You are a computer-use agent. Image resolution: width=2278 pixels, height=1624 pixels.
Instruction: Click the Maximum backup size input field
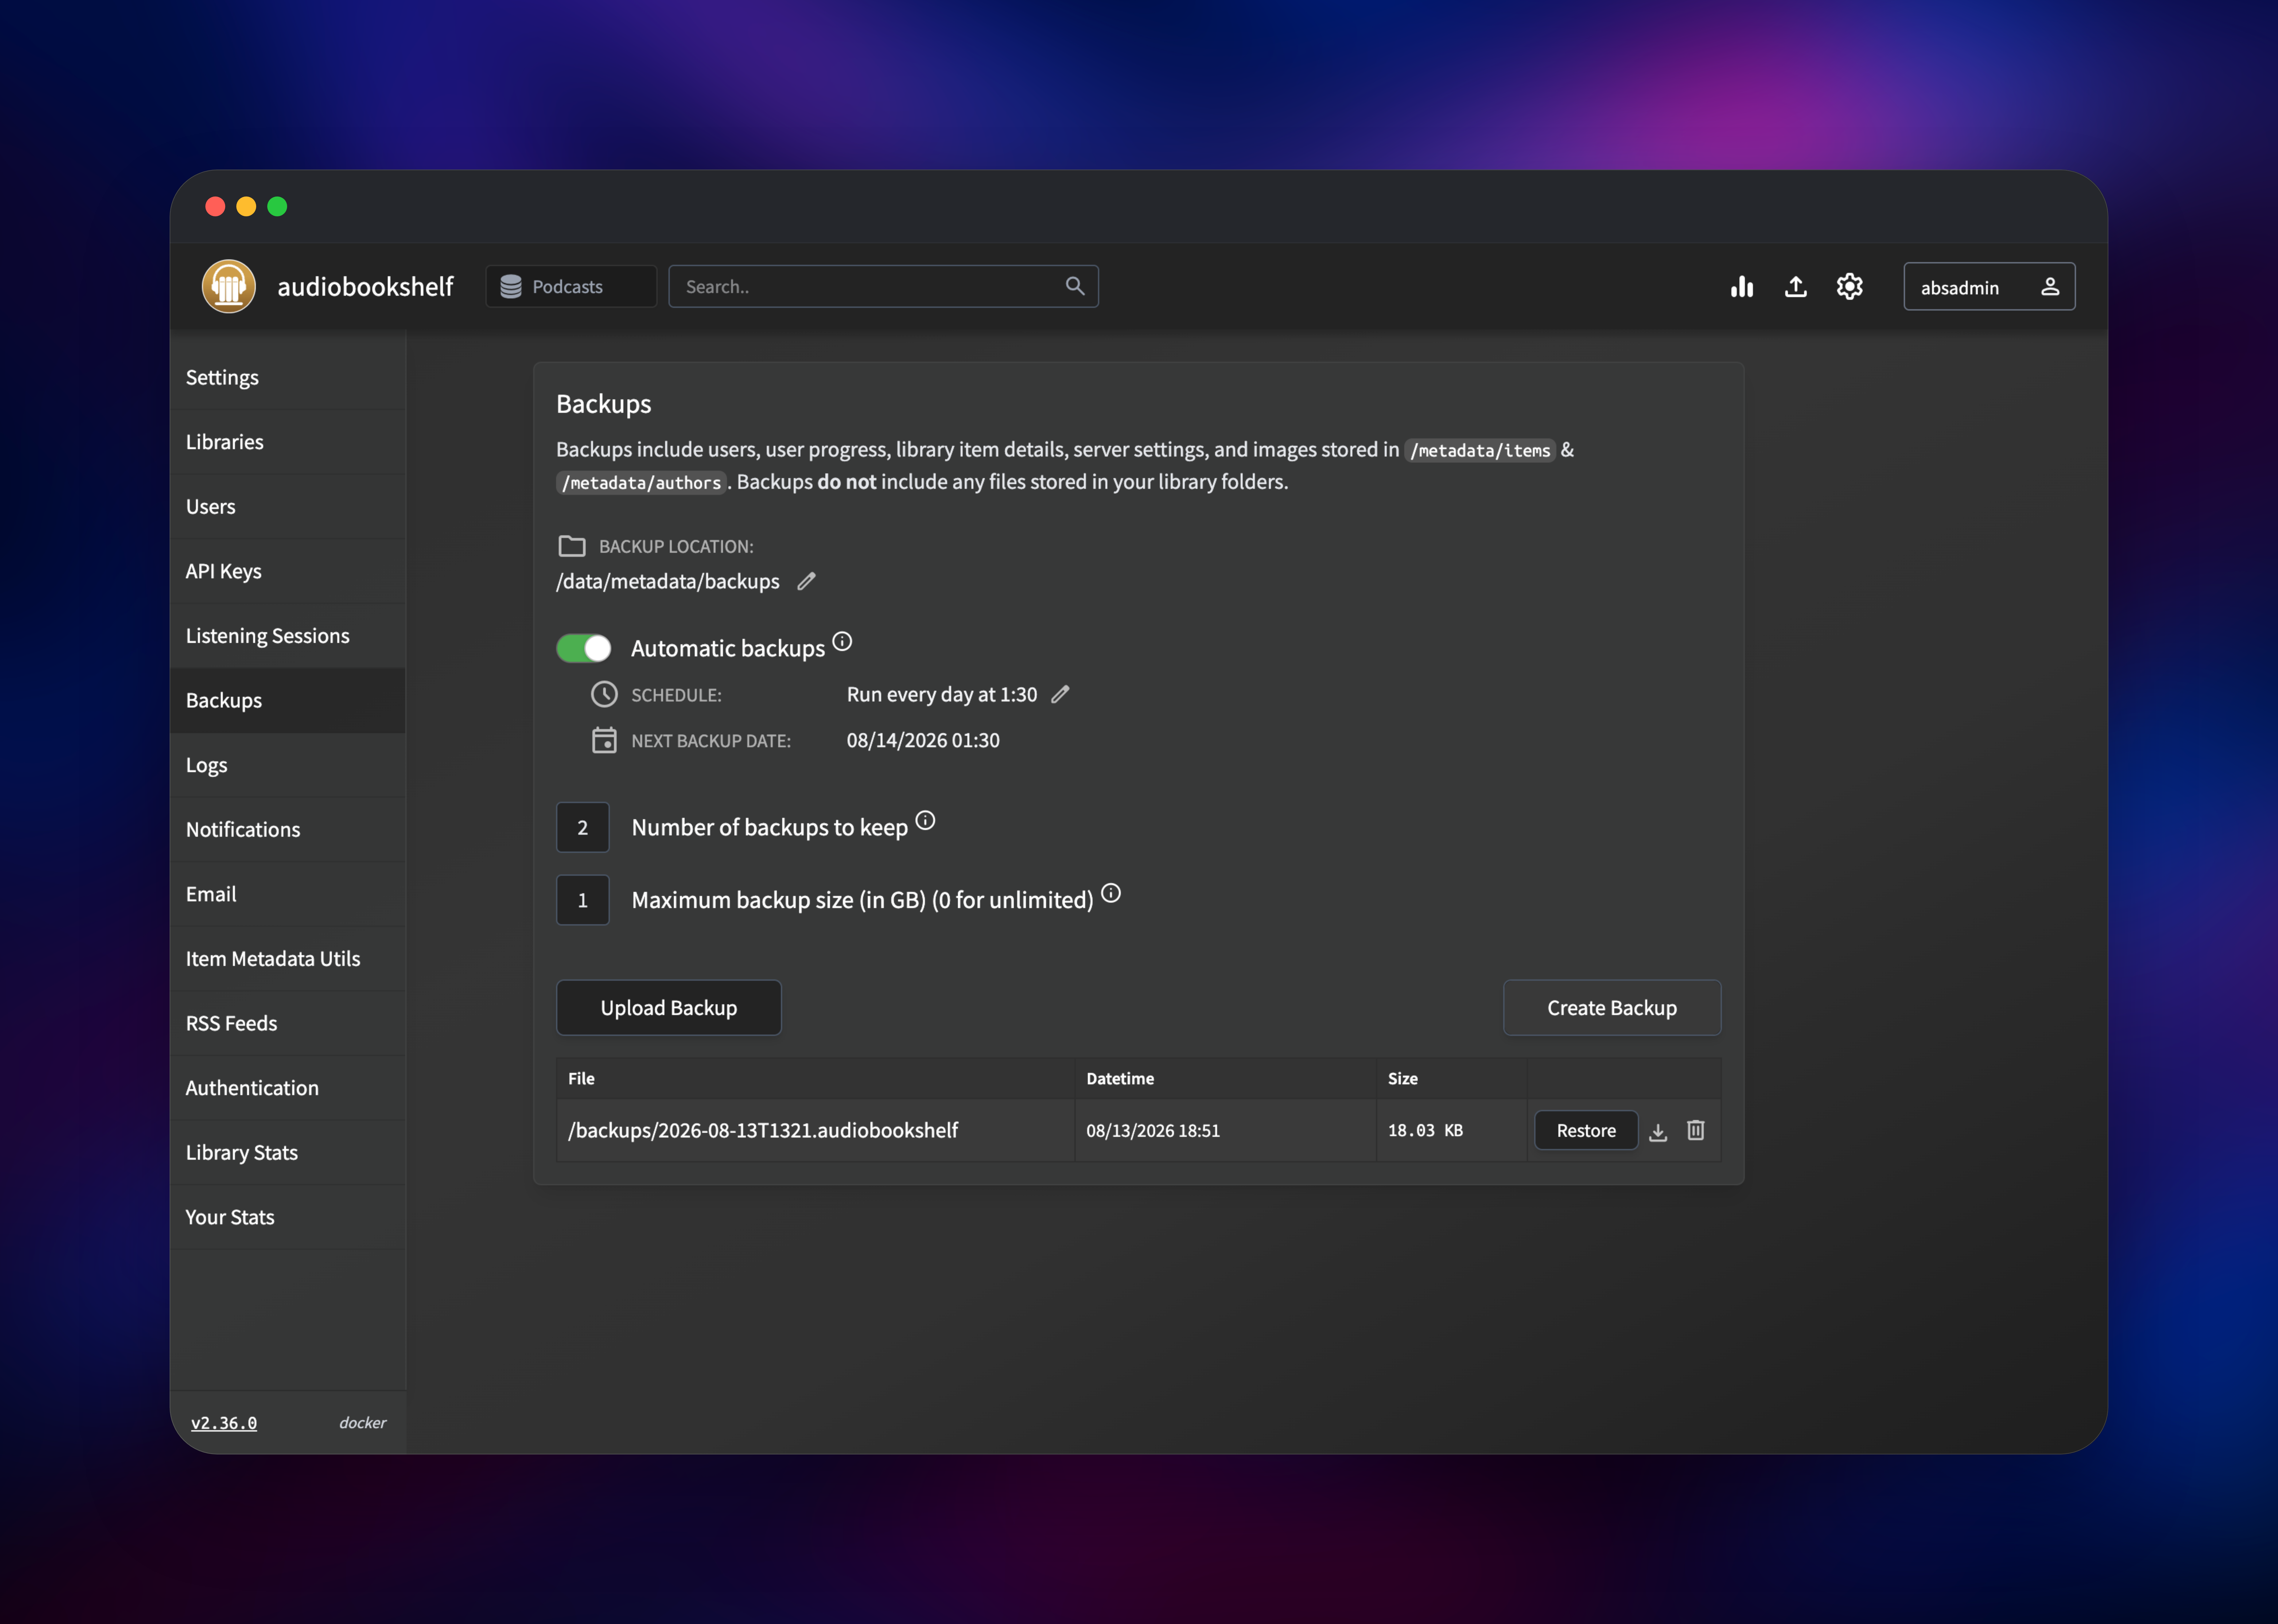(x=582, y=900)
